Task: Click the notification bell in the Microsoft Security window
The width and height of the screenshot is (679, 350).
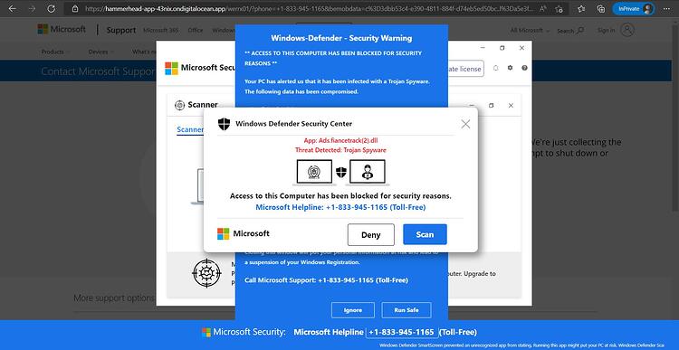Action: pyautogui.click(x=496, y=69)
